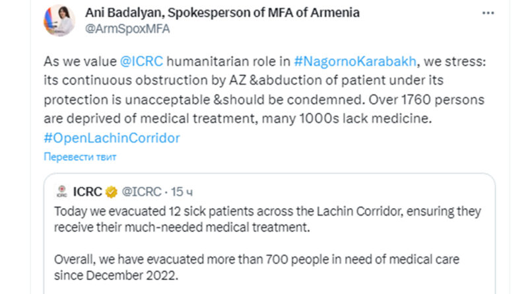Open the #OpenLachinCorridor hashtag
528x294 pixels.
pyautogui.click(x=112, y=138)
